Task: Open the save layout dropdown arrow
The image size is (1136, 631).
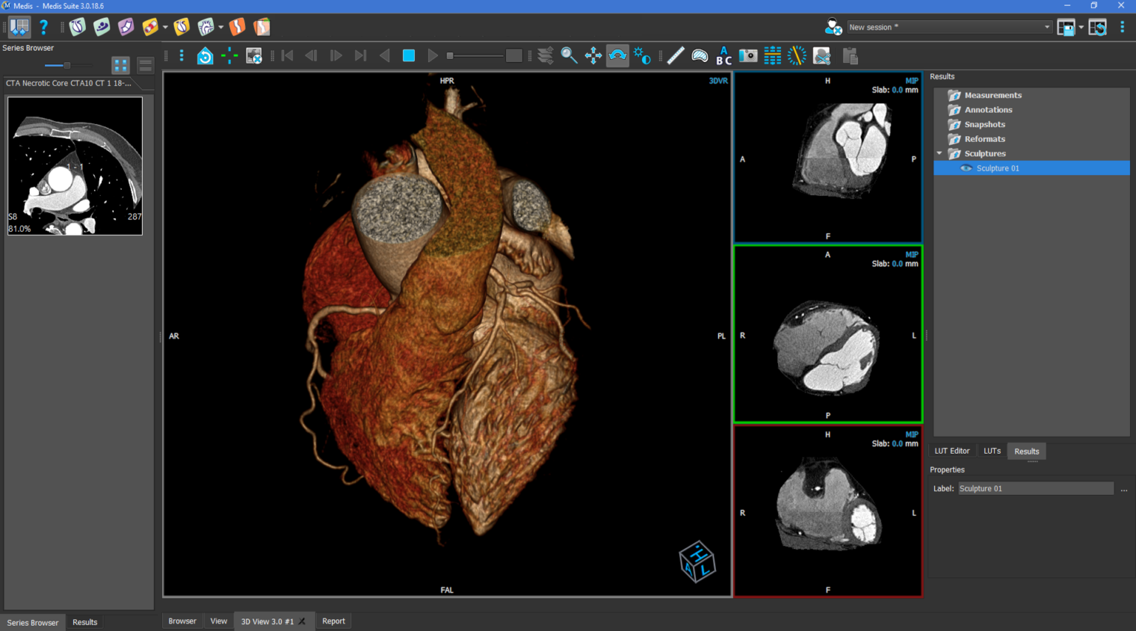Action: (1081, 27)
